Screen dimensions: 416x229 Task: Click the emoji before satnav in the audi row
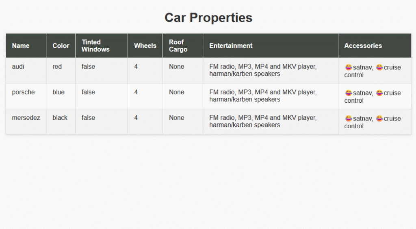[349, 67]
